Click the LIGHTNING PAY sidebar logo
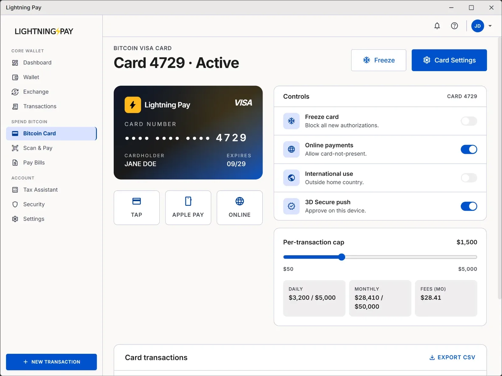The image size is (502, 376). tap(44, 31)
